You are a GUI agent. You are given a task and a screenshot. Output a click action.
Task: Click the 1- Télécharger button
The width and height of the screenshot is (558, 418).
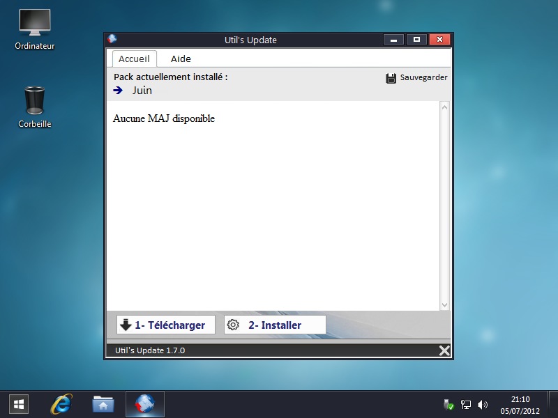[166, 325]
